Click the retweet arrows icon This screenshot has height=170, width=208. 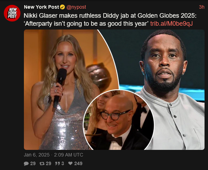click(42, 163)
